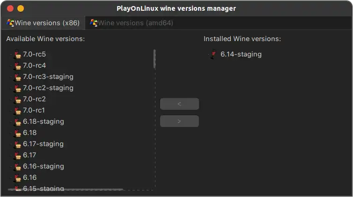Pick Wine version 6.18
353x197 pixels.
pyautogui.click(x=29, y=133)
